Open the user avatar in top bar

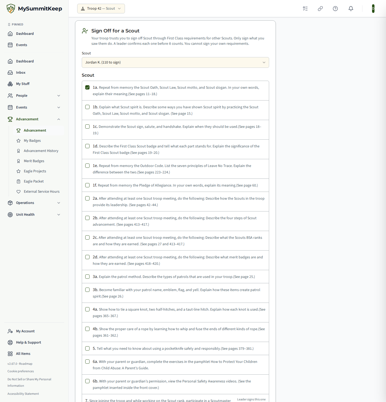click(373, 9)
